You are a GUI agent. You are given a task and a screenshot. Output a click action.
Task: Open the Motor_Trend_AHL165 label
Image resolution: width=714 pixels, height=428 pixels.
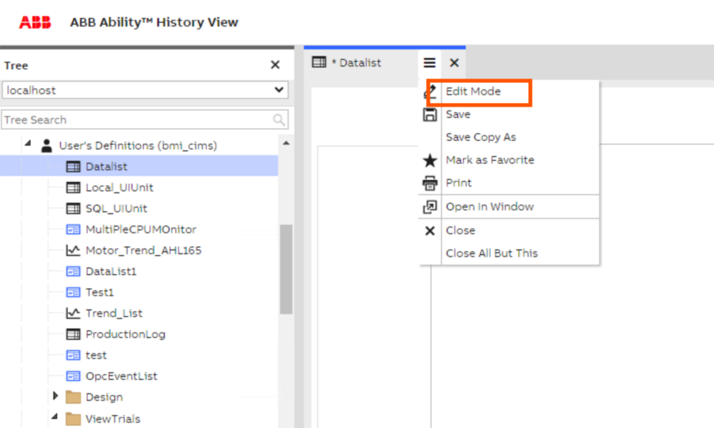click(143, 251)
